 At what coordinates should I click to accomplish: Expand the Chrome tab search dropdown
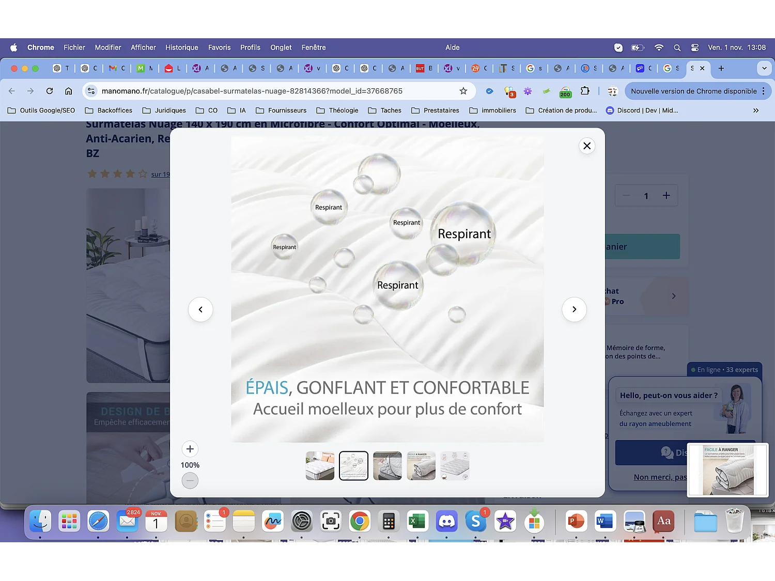tap(764, 68)
